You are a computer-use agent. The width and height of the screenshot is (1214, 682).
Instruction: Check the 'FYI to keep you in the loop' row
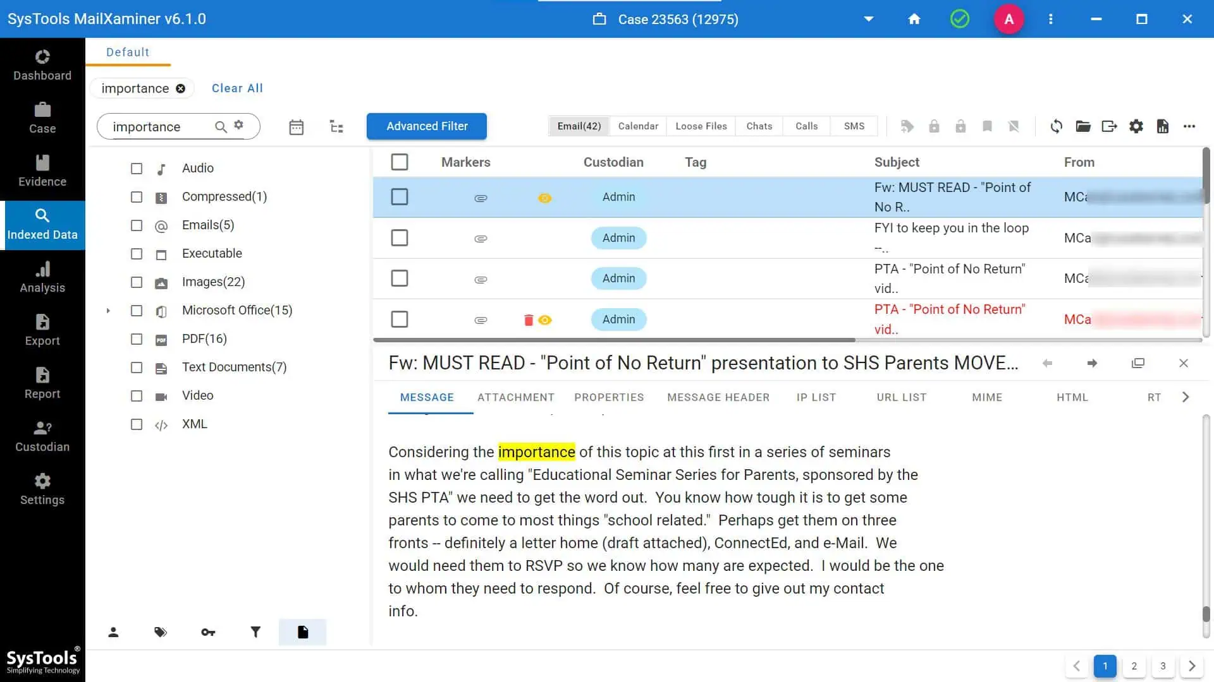400,238
